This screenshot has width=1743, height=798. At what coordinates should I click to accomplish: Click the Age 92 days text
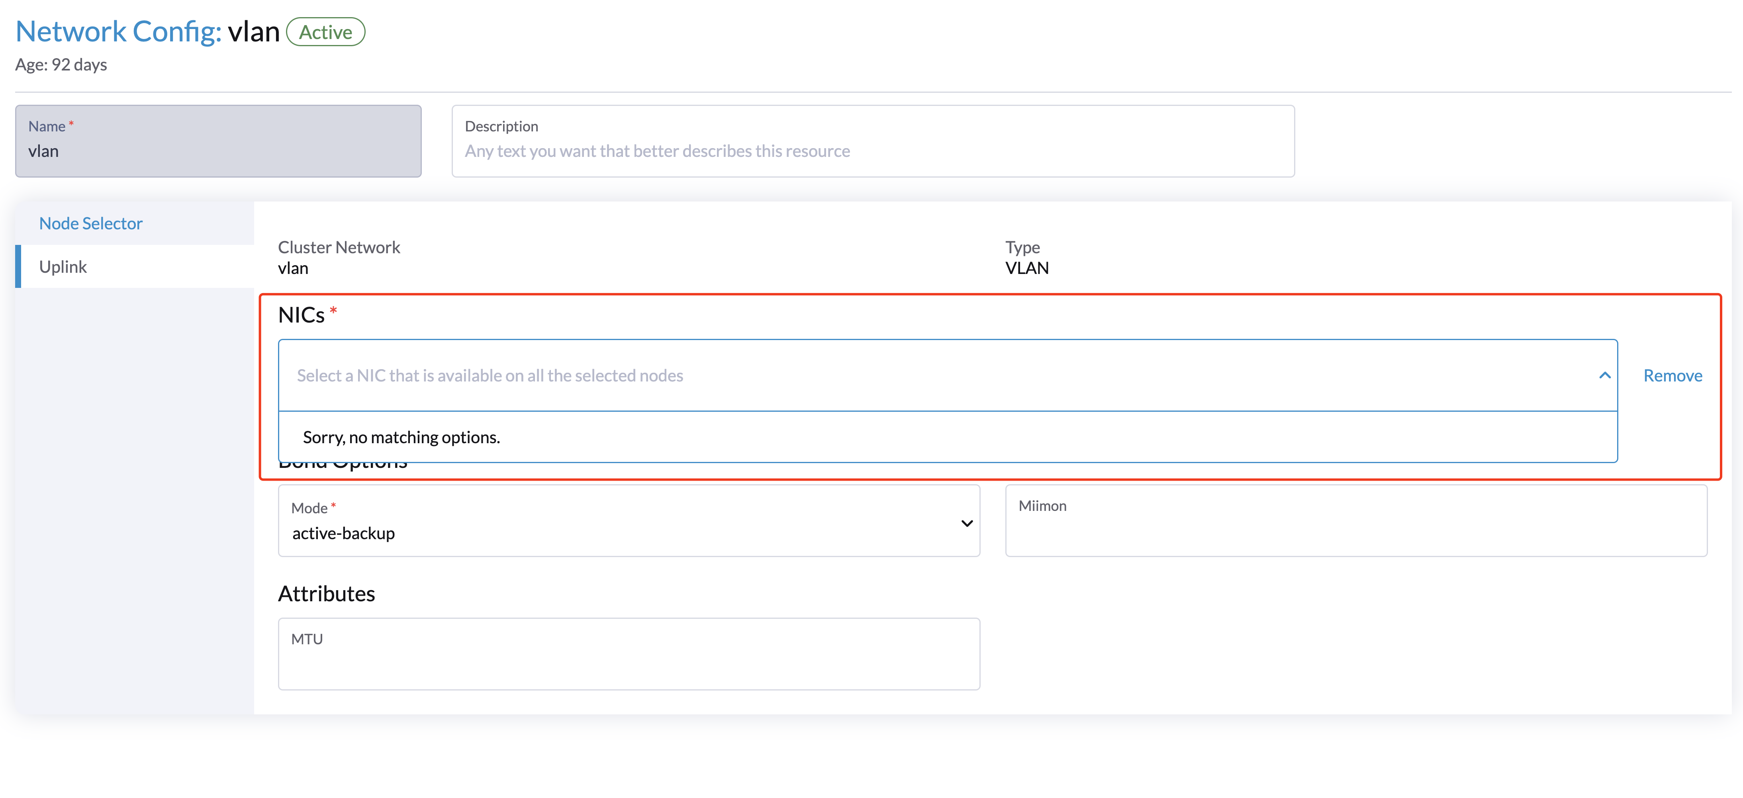click(x=61, y=64)
